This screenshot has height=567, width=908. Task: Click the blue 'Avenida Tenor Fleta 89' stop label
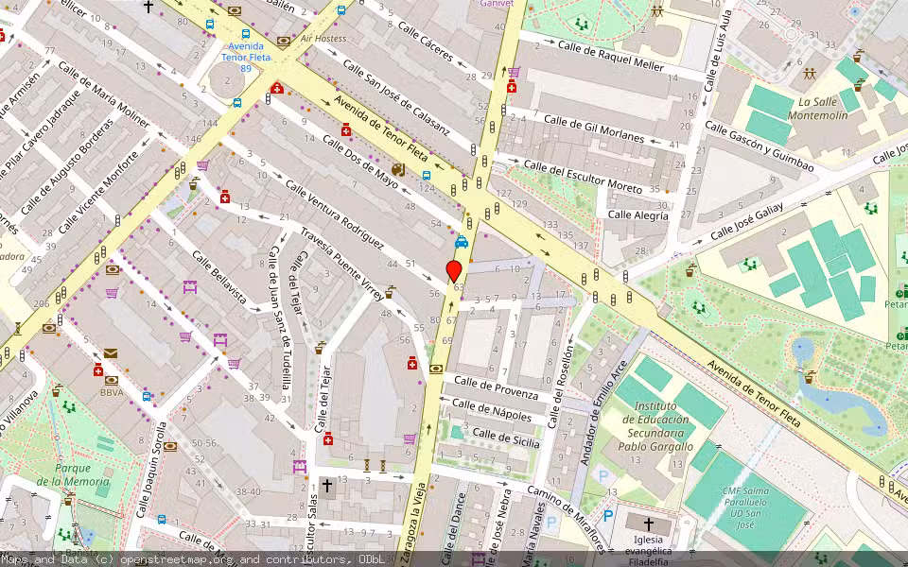[x=246, y=57]
